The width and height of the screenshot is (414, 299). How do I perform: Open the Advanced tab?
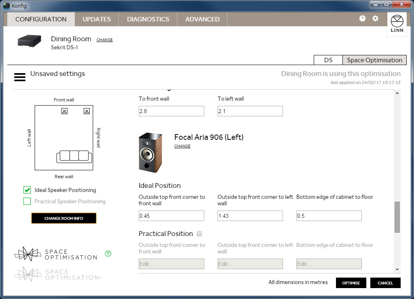click(x=202, y=19)
